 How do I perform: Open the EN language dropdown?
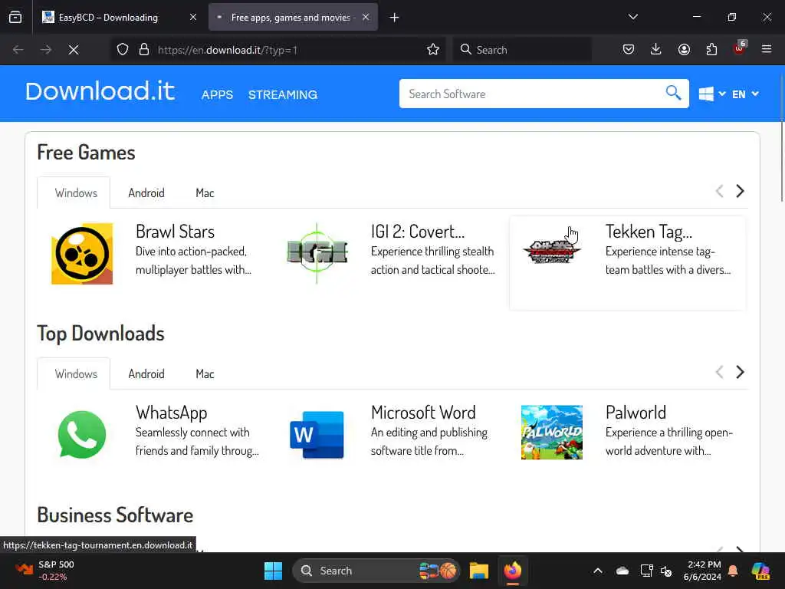pos(745,94)
